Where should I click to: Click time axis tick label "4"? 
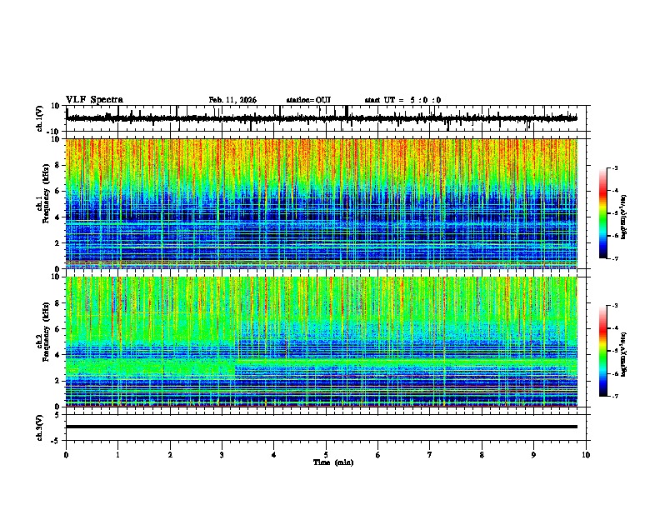pos(274,455)
